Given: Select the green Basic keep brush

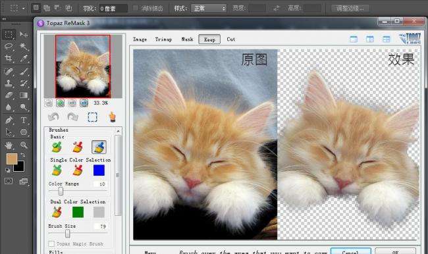Looking at the screenshot, I should coord(57,147).
